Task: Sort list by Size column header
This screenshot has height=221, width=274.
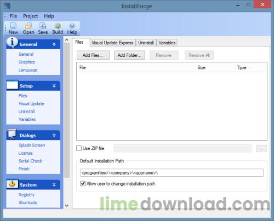Action: (x=215, y=68)
